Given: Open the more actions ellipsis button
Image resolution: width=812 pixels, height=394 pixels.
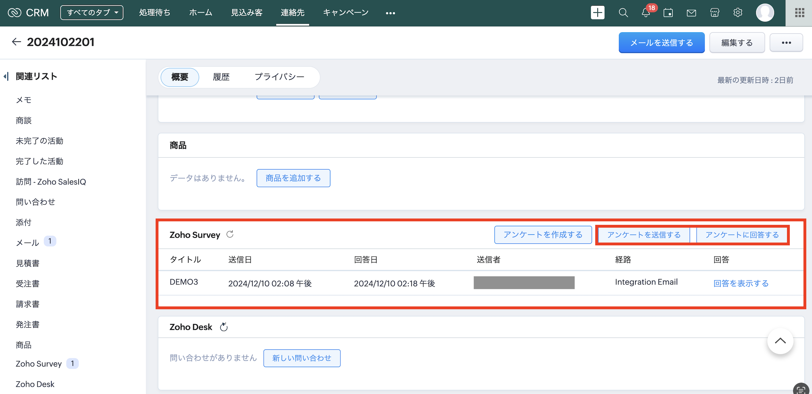Looking at the screenshot, I should tap(786, 43).
